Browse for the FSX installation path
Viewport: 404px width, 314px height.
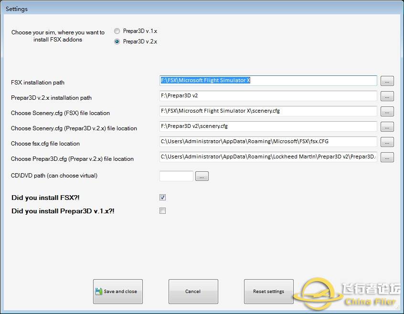point(387,81)
